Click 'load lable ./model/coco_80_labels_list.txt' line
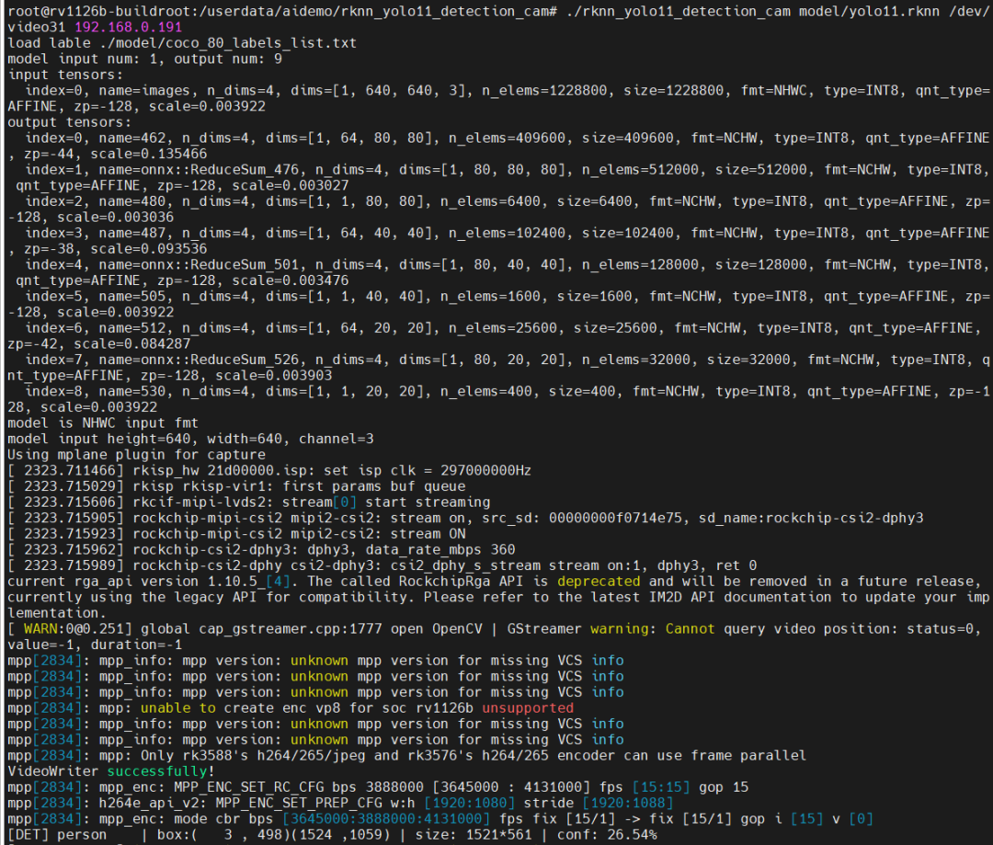 182,43
